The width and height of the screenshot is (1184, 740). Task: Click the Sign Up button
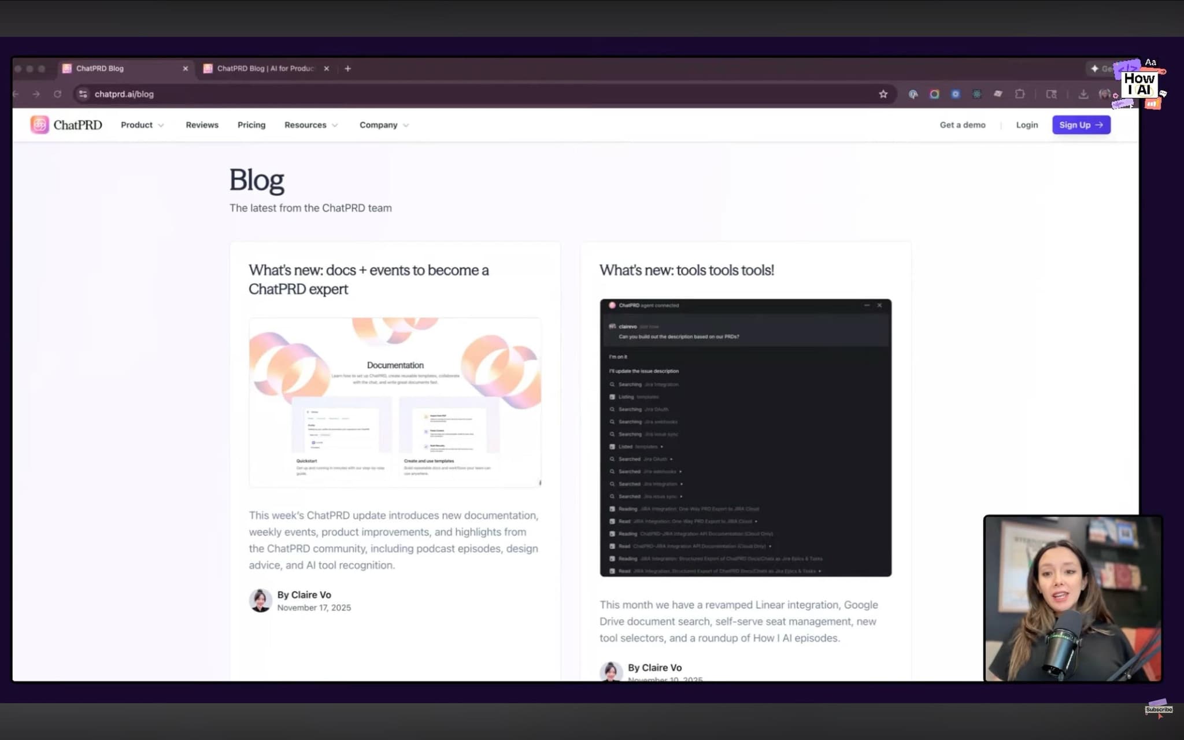point(1081,125)
